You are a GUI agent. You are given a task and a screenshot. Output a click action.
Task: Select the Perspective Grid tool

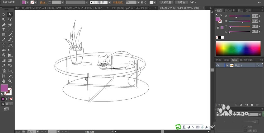pos(10,55)
